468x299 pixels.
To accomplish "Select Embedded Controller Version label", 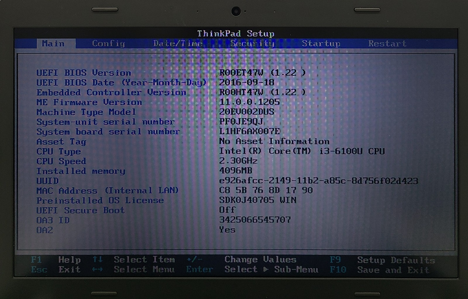I will click(x=111, y=92).
